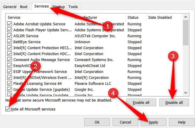
Task: Open the Tools tab
Action: 73,7
